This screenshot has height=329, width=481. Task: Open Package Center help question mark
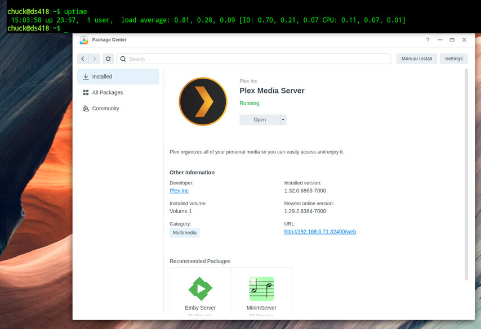pos(427,40)
